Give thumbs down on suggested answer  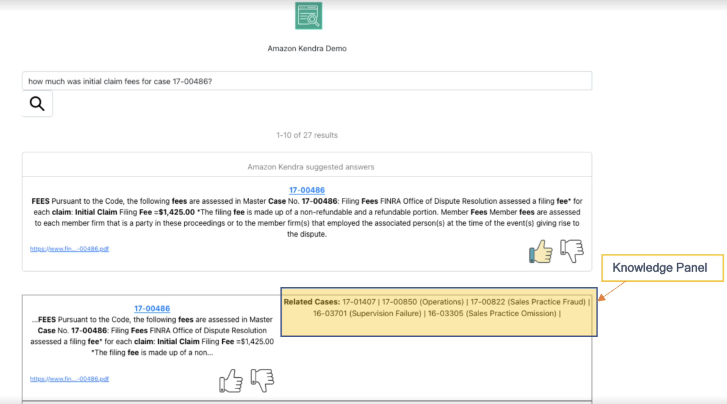click(x=572, y=251)
